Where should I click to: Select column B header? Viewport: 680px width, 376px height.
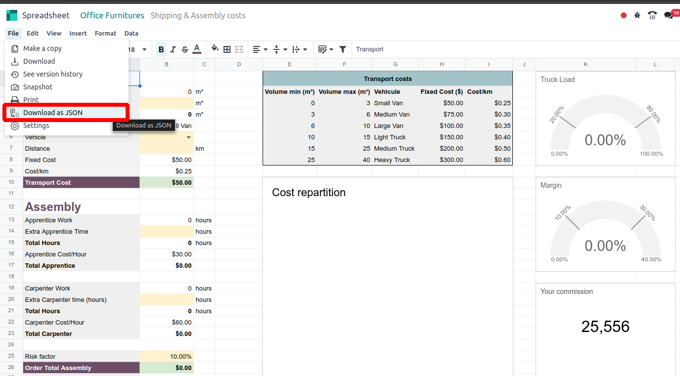coord(167,64)
